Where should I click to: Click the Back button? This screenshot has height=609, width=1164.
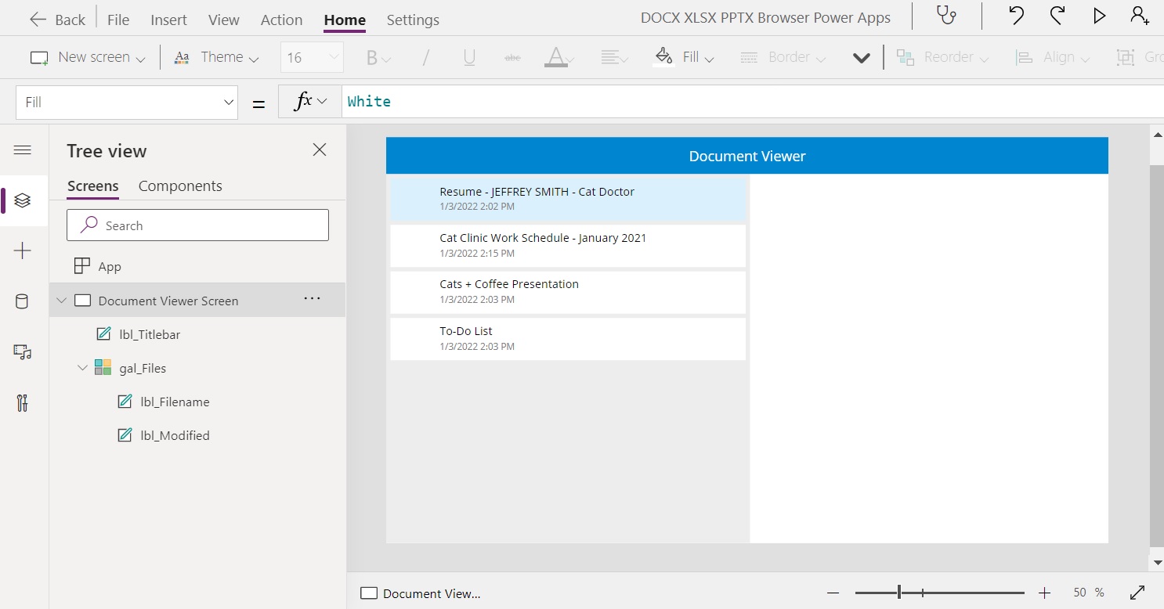(57, 20)
